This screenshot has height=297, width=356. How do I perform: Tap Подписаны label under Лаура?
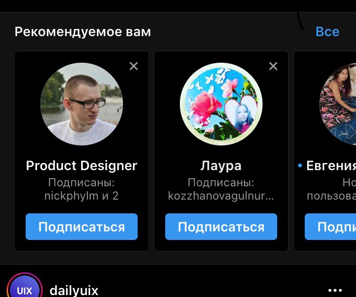tap(221, 182)
